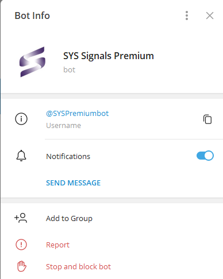Close the Bot Info panel
Image resolution: width=223 pixels, height=279 pixels.
(x=210, y=15)
